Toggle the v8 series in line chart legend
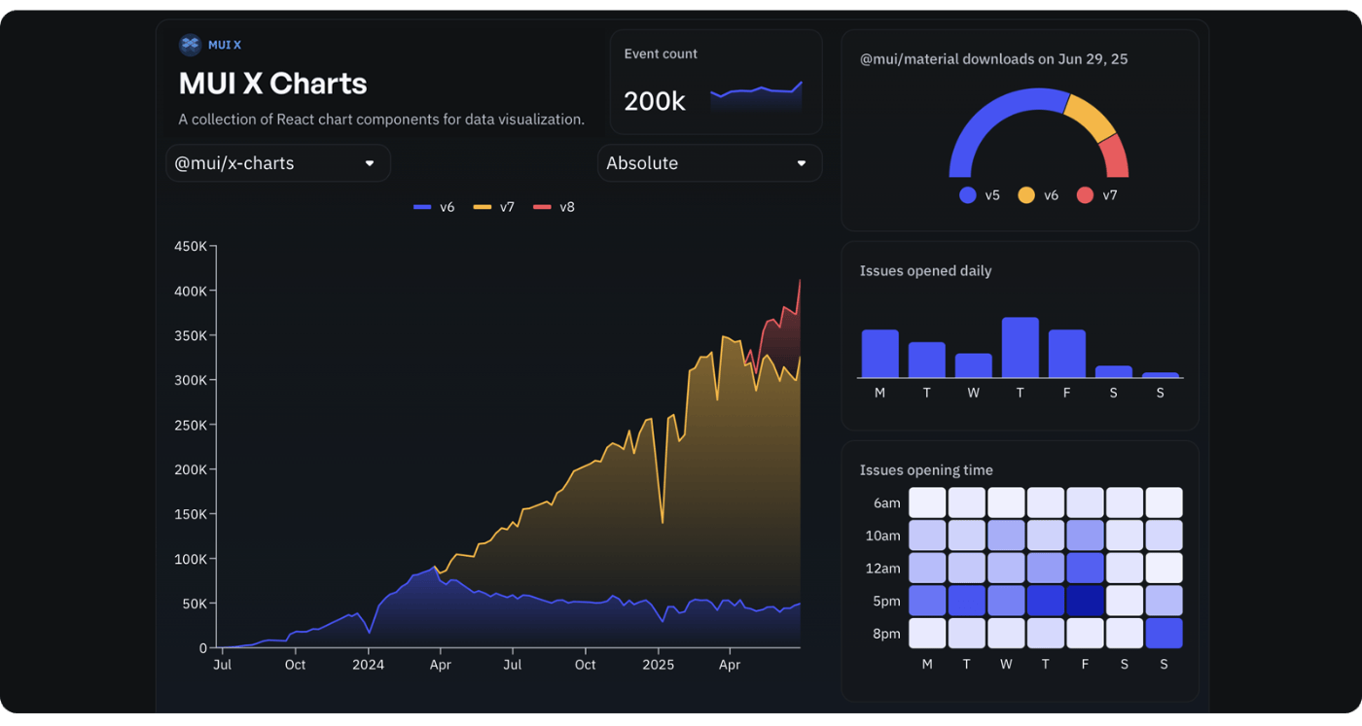 tap(555, 207)
